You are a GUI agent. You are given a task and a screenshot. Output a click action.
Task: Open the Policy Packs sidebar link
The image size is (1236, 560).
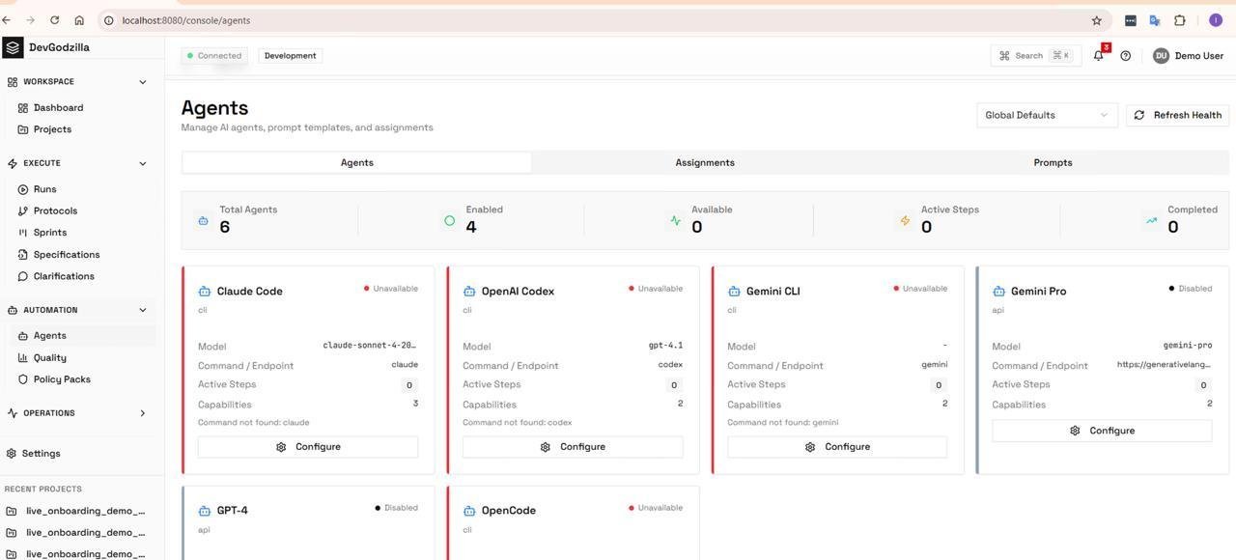62,379
